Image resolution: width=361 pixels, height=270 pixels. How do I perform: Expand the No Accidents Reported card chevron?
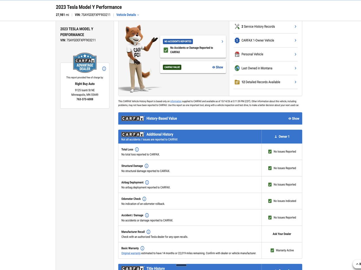[x=222, y=42]
